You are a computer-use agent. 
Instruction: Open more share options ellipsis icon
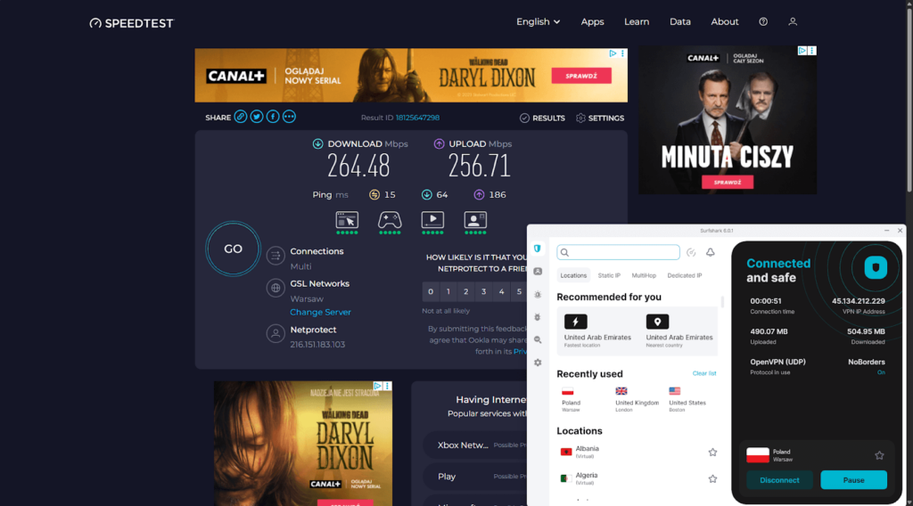coord(289,117)
